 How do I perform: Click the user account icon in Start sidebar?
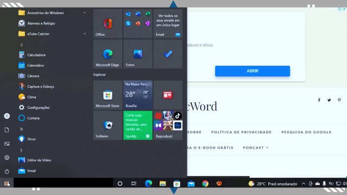(7, 116)
